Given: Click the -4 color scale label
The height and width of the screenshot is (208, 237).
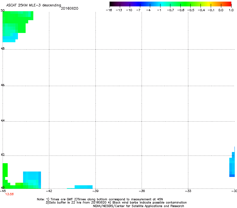Looking at the screenshot, I should coord(148,10).
